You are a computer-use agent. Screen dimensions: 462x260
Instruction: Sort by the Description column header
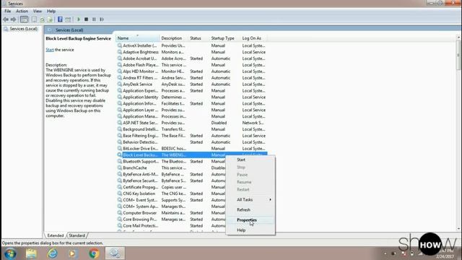[174, 38]
